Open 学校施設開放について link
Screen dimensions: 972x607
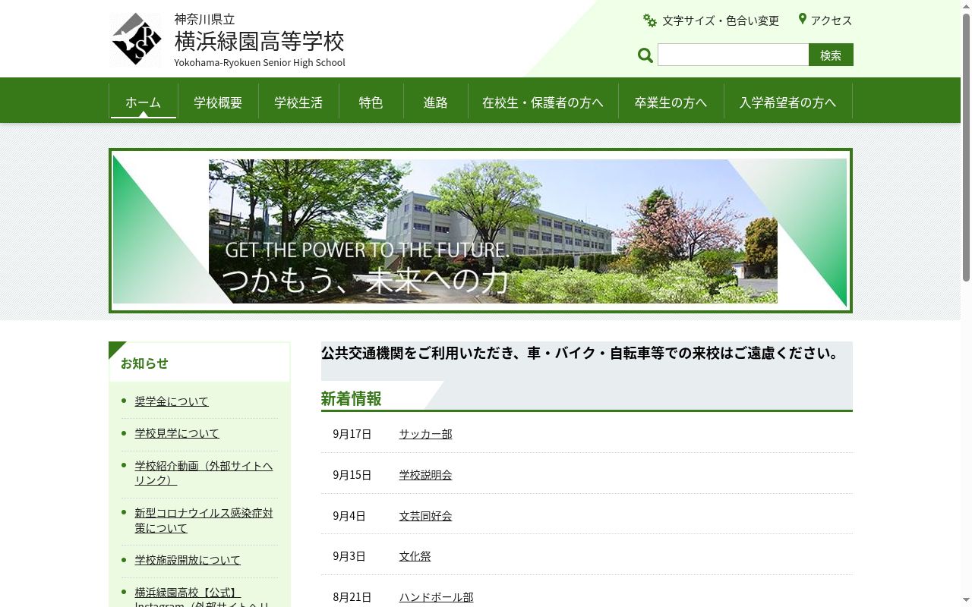[x=188, y=560]
